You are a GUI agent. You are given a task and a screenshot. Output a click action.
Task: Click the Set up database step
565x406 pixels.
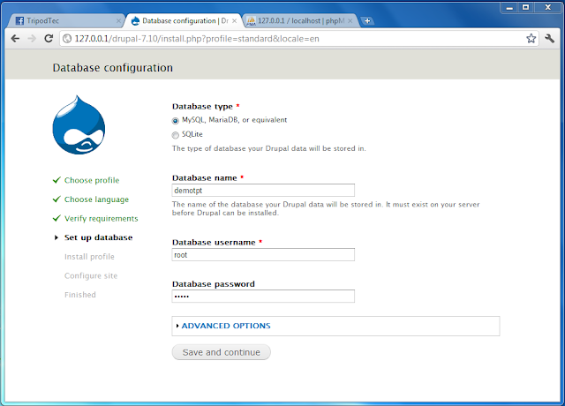click(98, 237)
